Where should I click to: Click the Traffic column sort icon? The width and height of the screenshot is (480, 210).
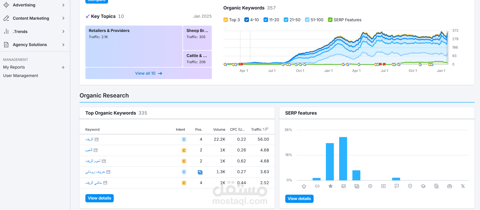coord(266,129)
